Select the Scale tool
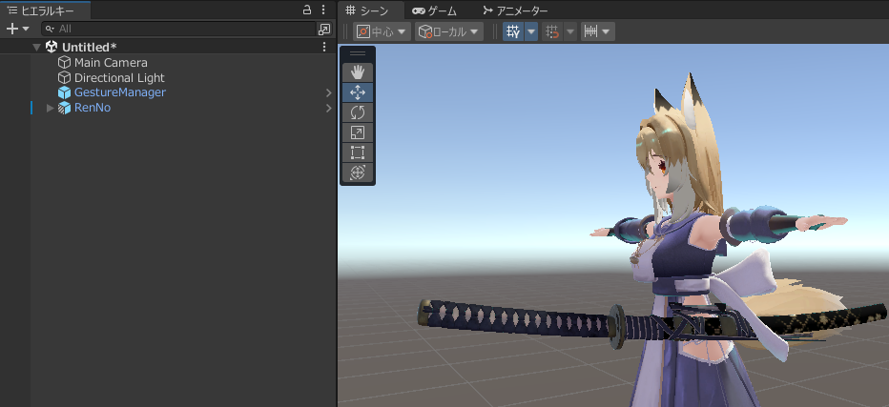889x407 pixels. click(358, 132)
